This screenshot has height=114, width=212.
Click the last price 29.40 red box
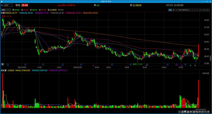click(25, 5)
